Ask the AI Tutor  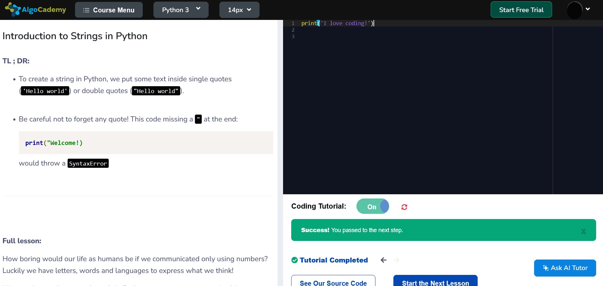click(x=565, y=268)
